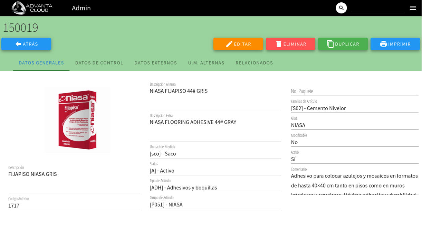Screen dimensions: 422x225
Task: Click Tipo de Artículo Adhesivos y boquillas
Action: pyautogui.click(x=183, y=188)
